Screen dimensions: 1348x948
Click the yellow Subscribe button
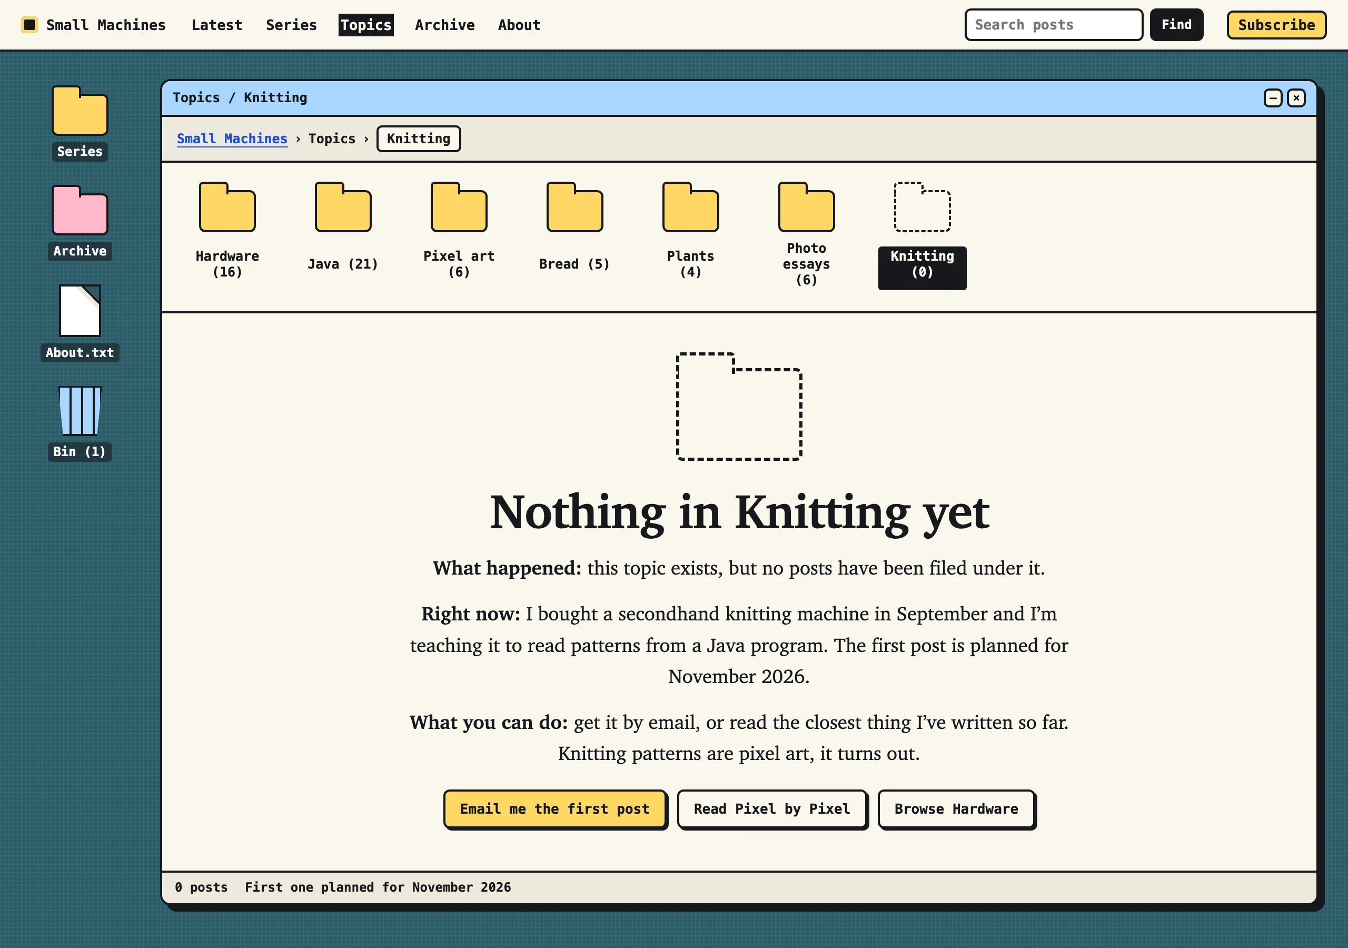point(1276,25)
